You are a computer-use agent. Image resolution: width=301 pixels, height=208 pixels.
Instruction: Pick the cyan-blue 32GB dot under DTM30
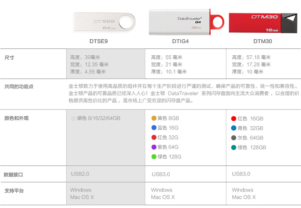click(234, 128)
